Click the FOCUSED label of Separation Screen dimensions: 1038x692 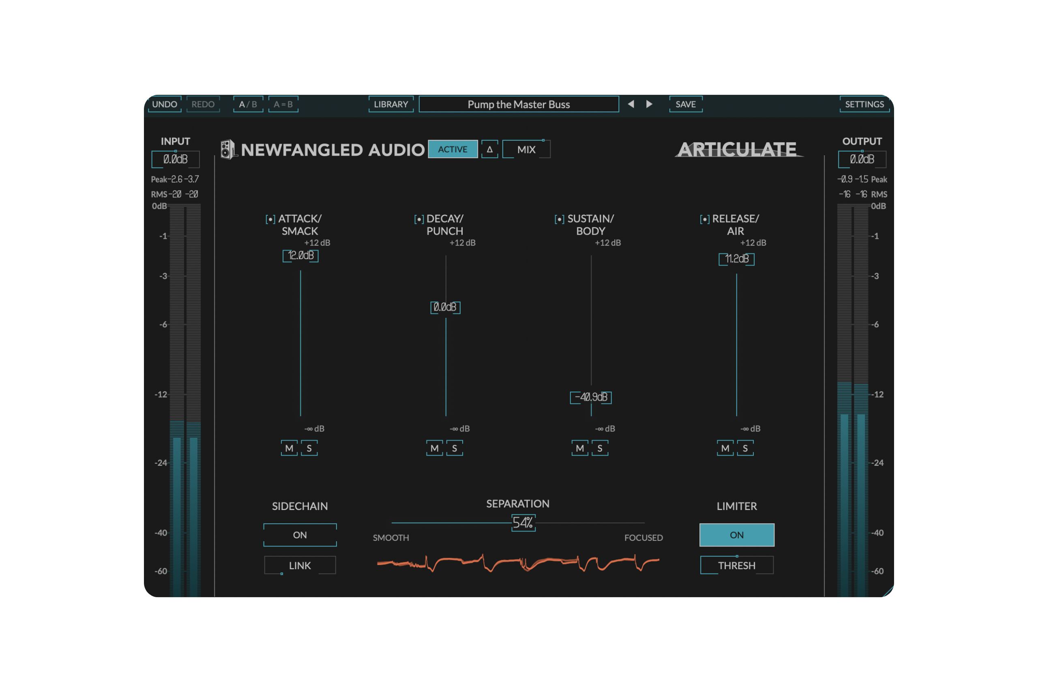click(643, 538)
